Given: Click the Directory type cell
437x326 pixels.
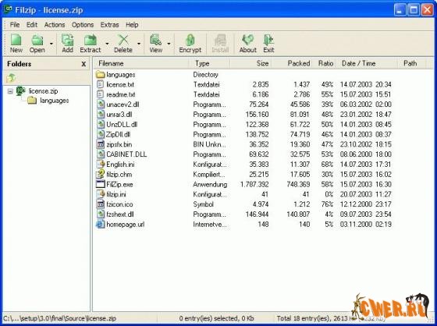Looking at the screenshot, I should 205,75.
